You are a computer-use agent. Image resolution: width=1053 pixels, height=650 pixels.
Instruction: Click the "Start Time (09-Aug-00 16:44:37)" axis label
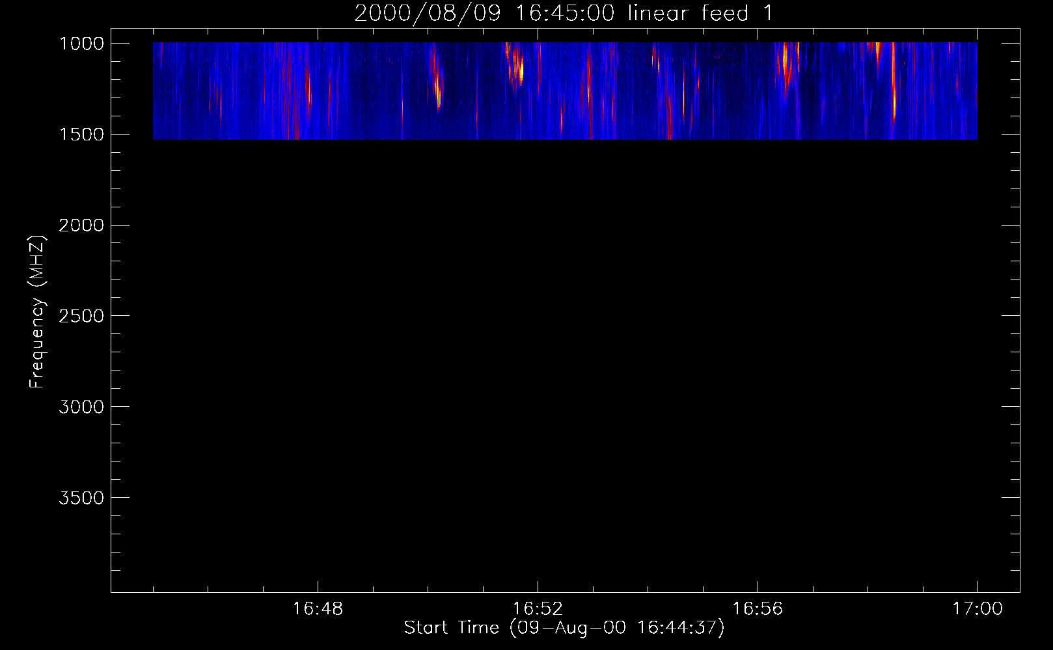point(564,628)
